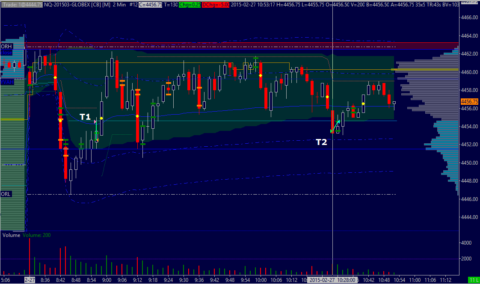Click the crosshair date box 2015-02-27 10:28:00

coord(332,280)
